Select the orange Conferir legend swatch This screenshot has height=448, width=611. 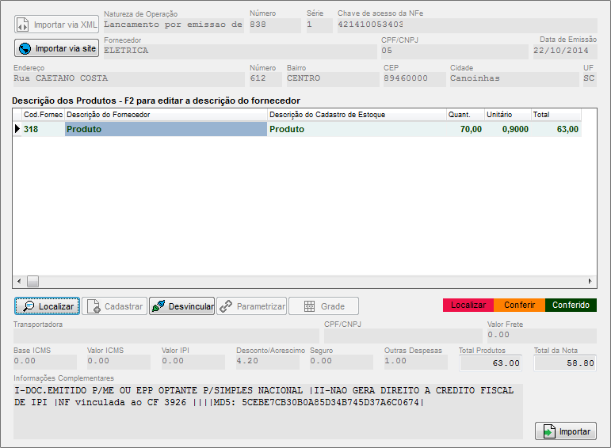coord(519,306)
